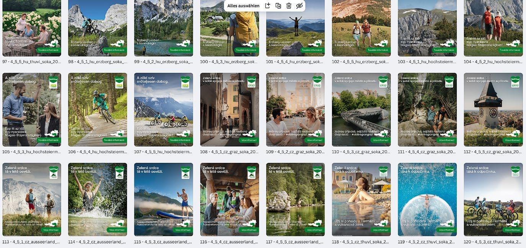
Task: Toggle the hide page crossed-eye icon
Action: pyautogui.click(x=299, y=6)
